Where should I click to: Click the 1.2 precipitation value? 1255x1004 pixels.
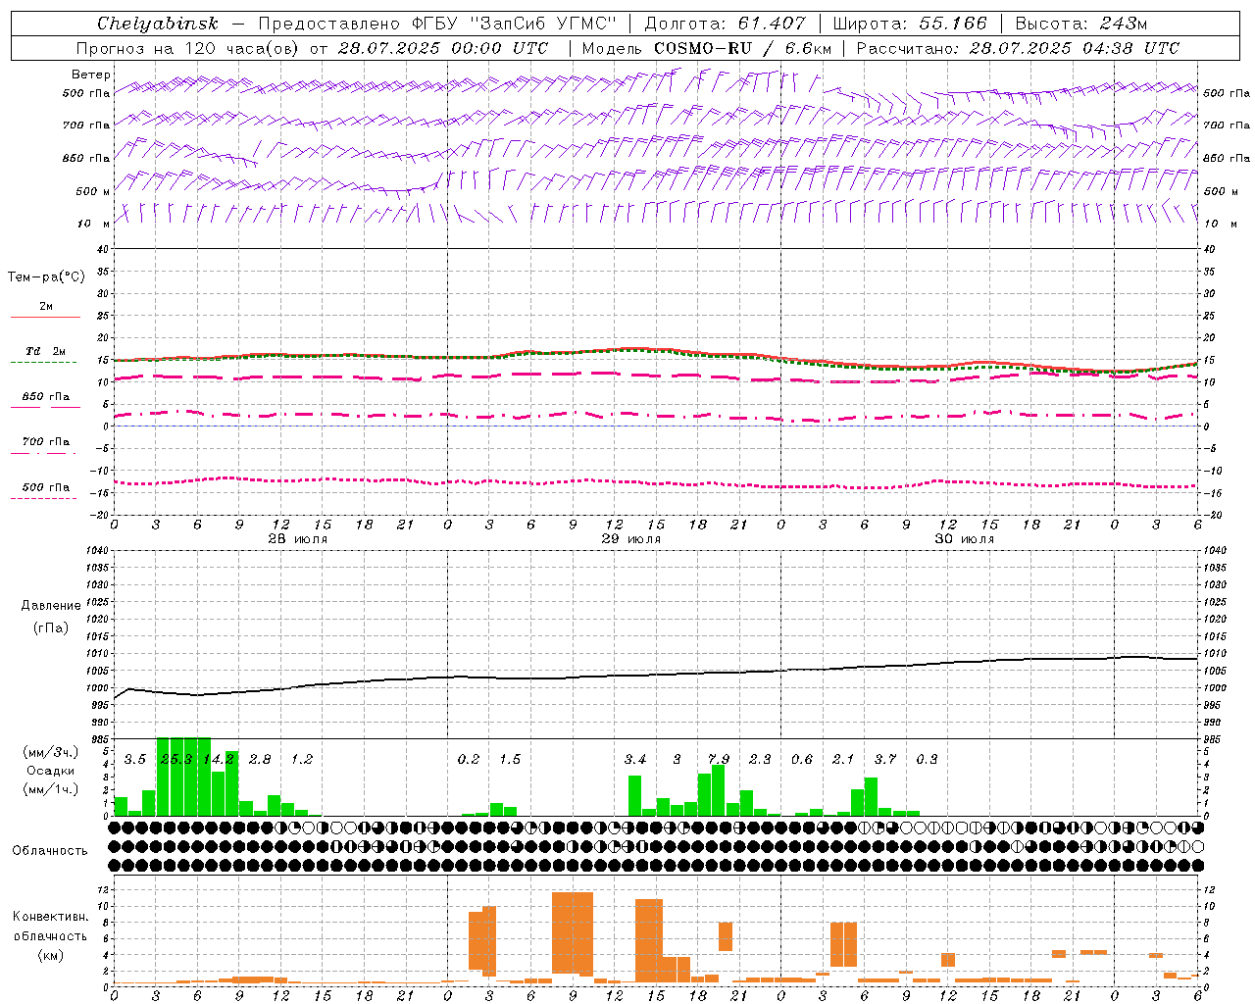(x=302, y=760)
